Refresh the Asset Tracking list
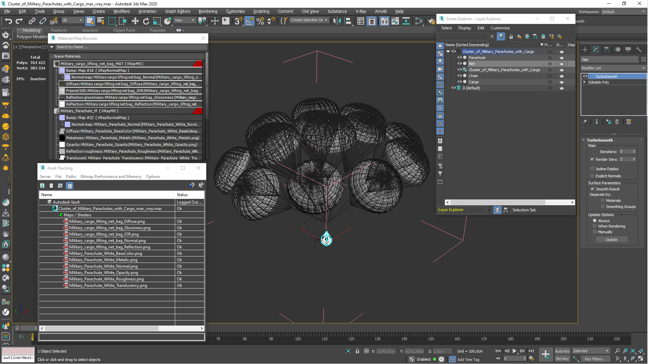Viewport: 648px width, 364px height. pyautogui.click(x=42, y=186)
